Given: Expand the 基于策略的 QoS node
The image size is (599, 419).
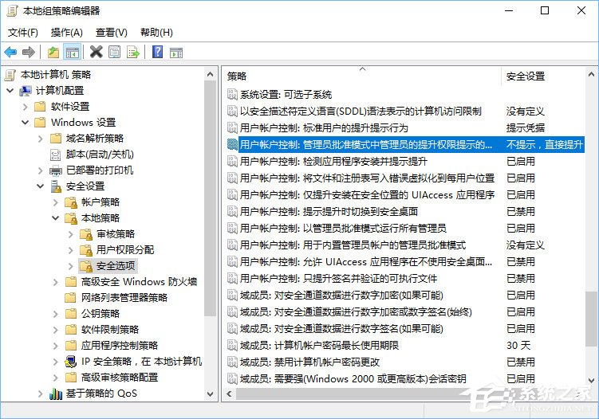Looking at the screenshot, I should 41,394.
